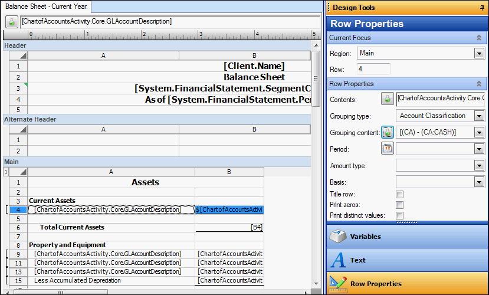Click the Text panel letter A icon
489x295 pixels.
(x=338, y=260)
